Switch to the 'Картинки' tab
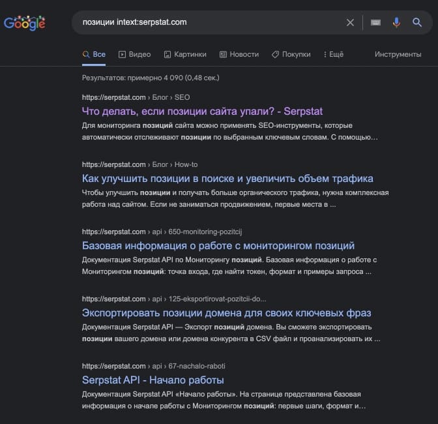 tap(185, 54)
